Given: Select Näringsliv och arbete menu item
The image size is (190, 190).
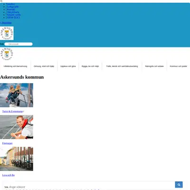Looking at the screenshot, I should click(x=154, y=66).
